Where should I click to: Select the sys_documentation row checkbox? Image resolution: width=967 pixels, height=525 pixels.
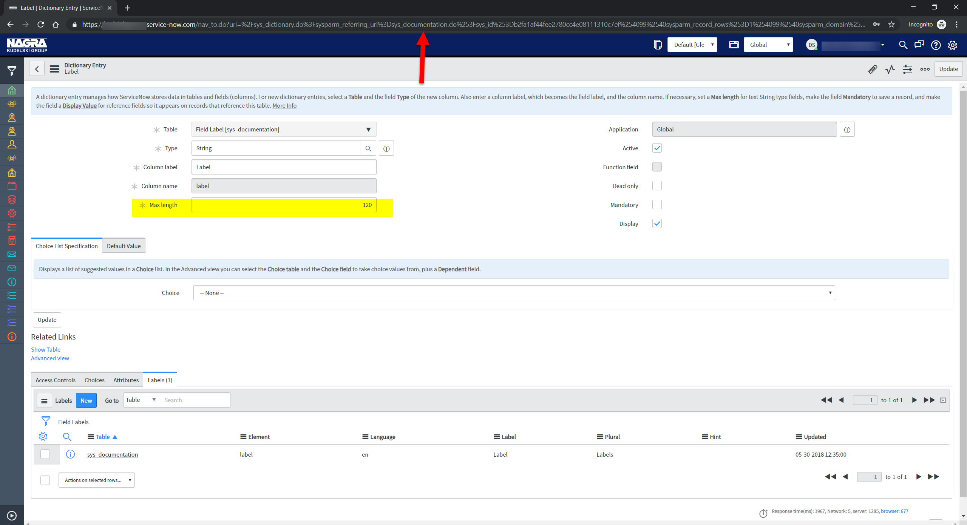click(x=45, y=454)
